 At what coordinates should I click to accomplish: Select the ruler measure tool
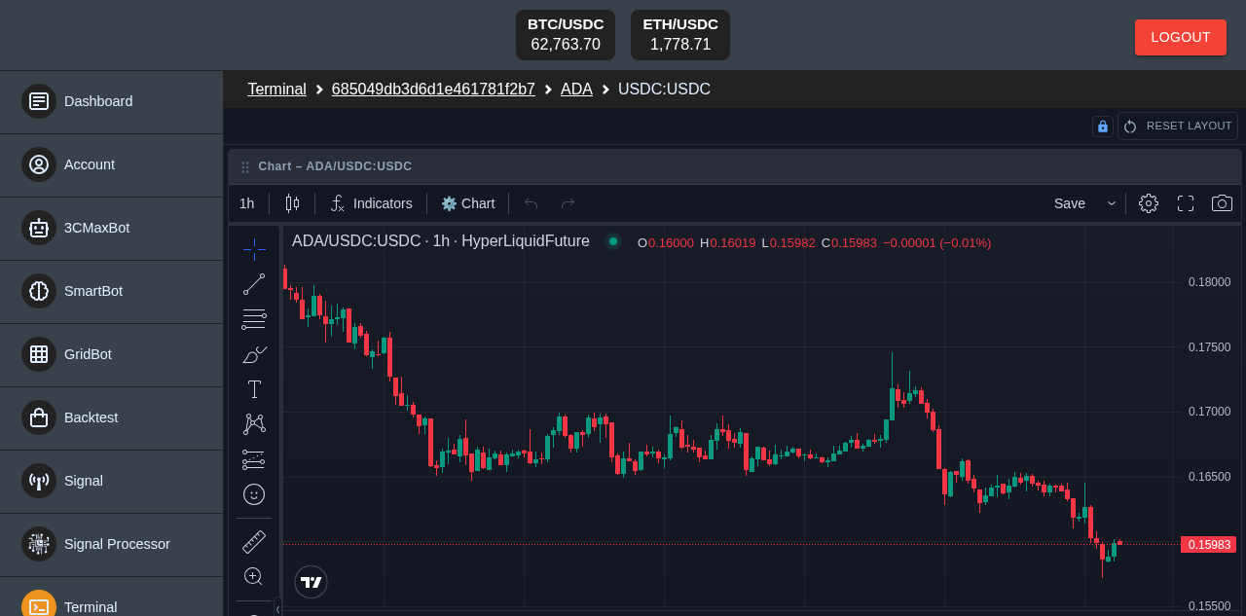tap(254, 541)
